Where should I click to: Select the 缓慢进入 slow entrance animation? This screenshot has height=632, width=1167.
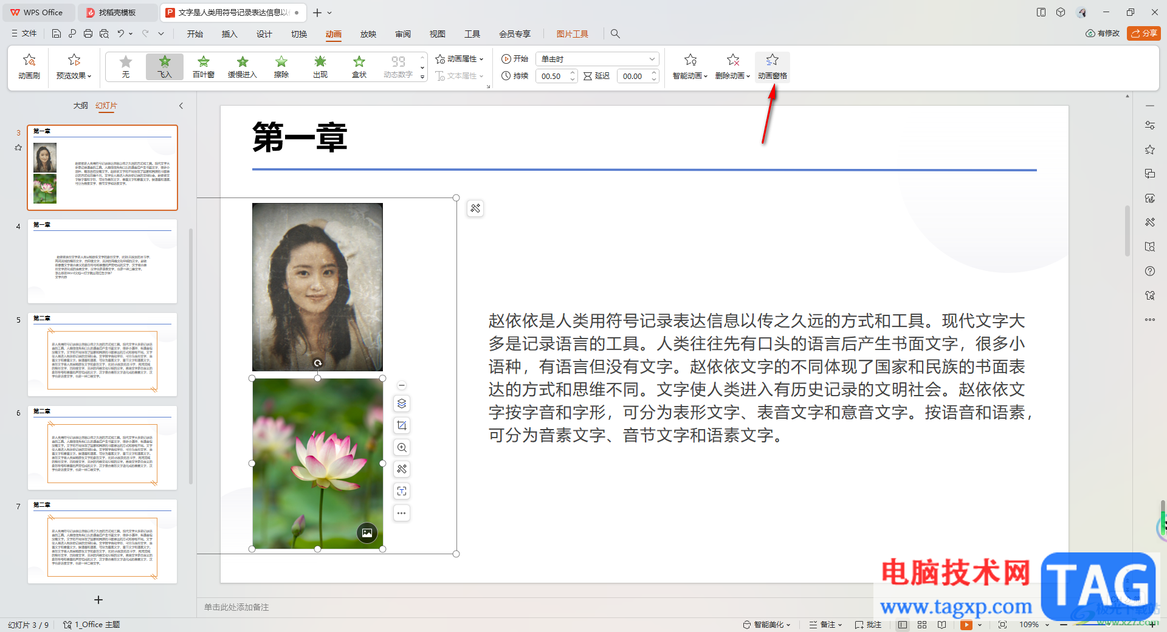tap(243, 66)
